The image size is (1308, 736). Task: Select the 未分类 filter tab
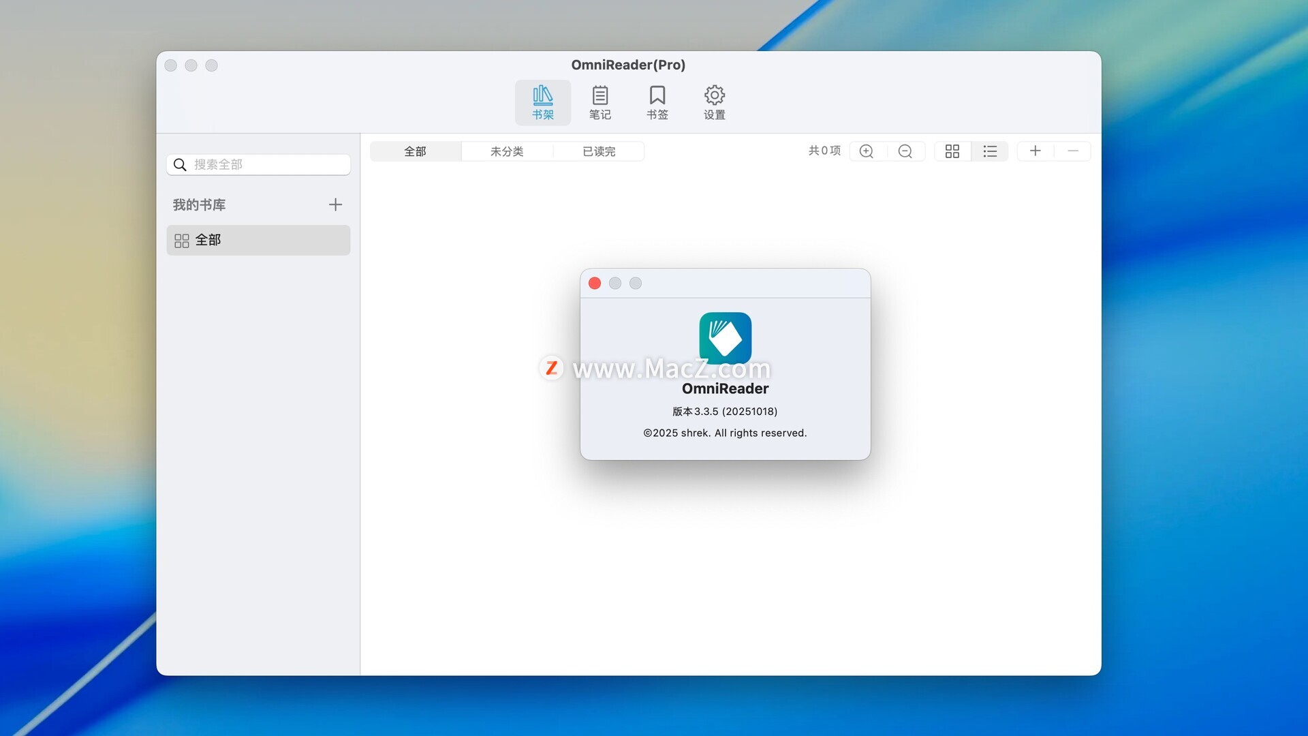(x=507, y=151)
